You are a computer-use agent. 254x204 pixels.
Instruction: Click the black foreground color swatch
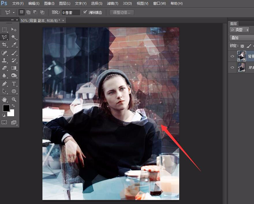pyautogui.click(x=6, y=109)
